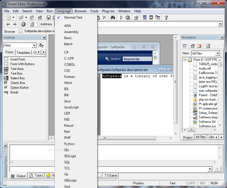Click the Workdesk refresh icon
The image size is (227, 188).
(x=208, y=46)
